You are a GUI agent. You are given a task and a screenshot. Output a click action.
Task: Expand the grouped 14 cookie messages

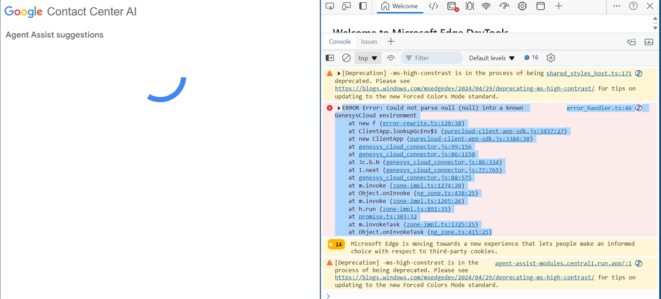[x=335, y=244]
